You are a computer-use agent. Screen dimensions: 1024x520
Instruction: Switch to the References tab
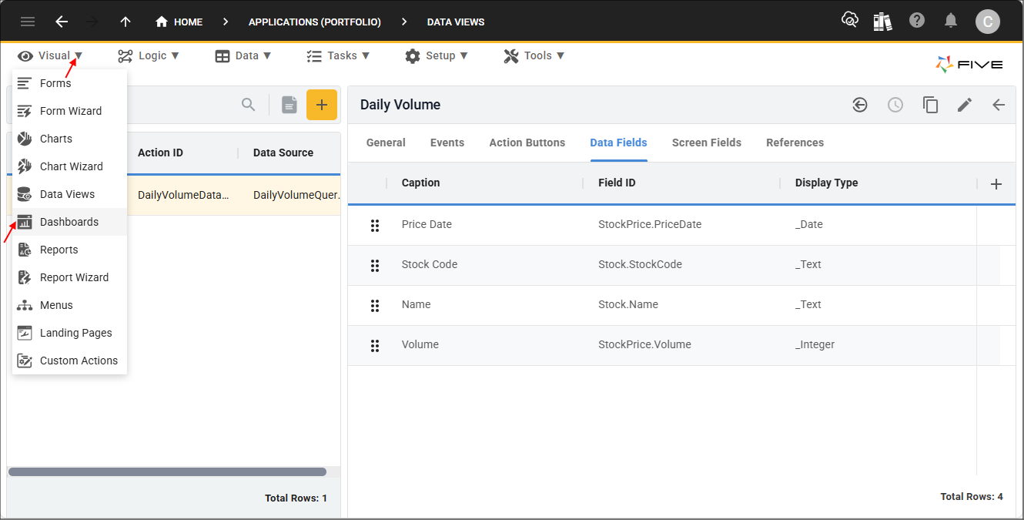tap(795, 143)
